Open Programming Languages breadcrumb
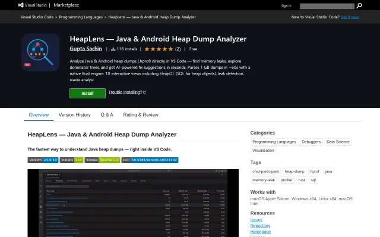Image resolution: width=380 pixels, height=237 pixels. point(81,17)
